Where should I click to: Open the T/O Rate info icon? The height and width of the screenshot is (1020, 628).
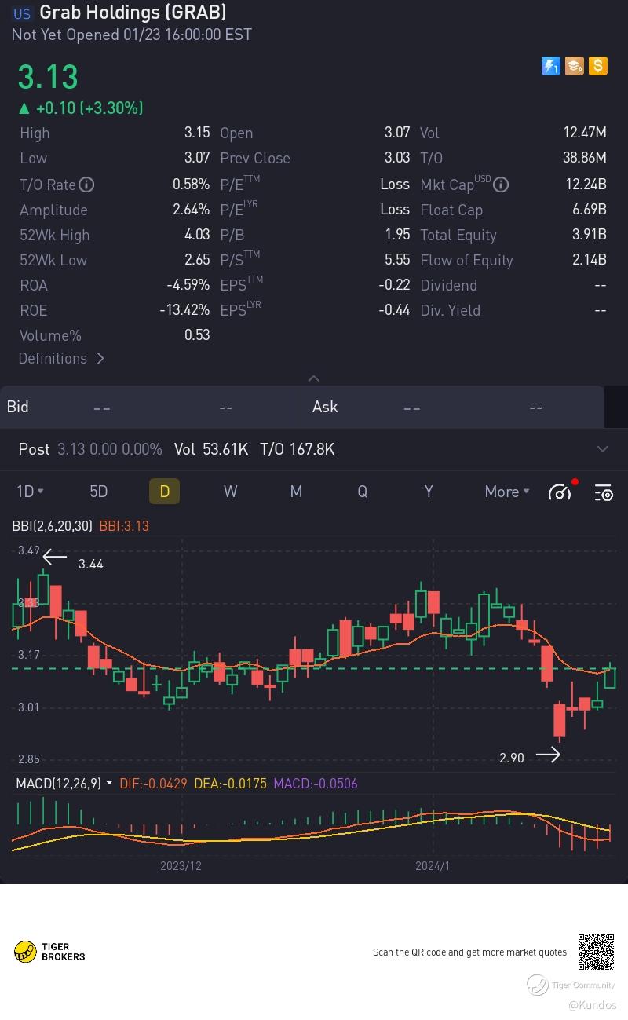(x=87, y=185)
